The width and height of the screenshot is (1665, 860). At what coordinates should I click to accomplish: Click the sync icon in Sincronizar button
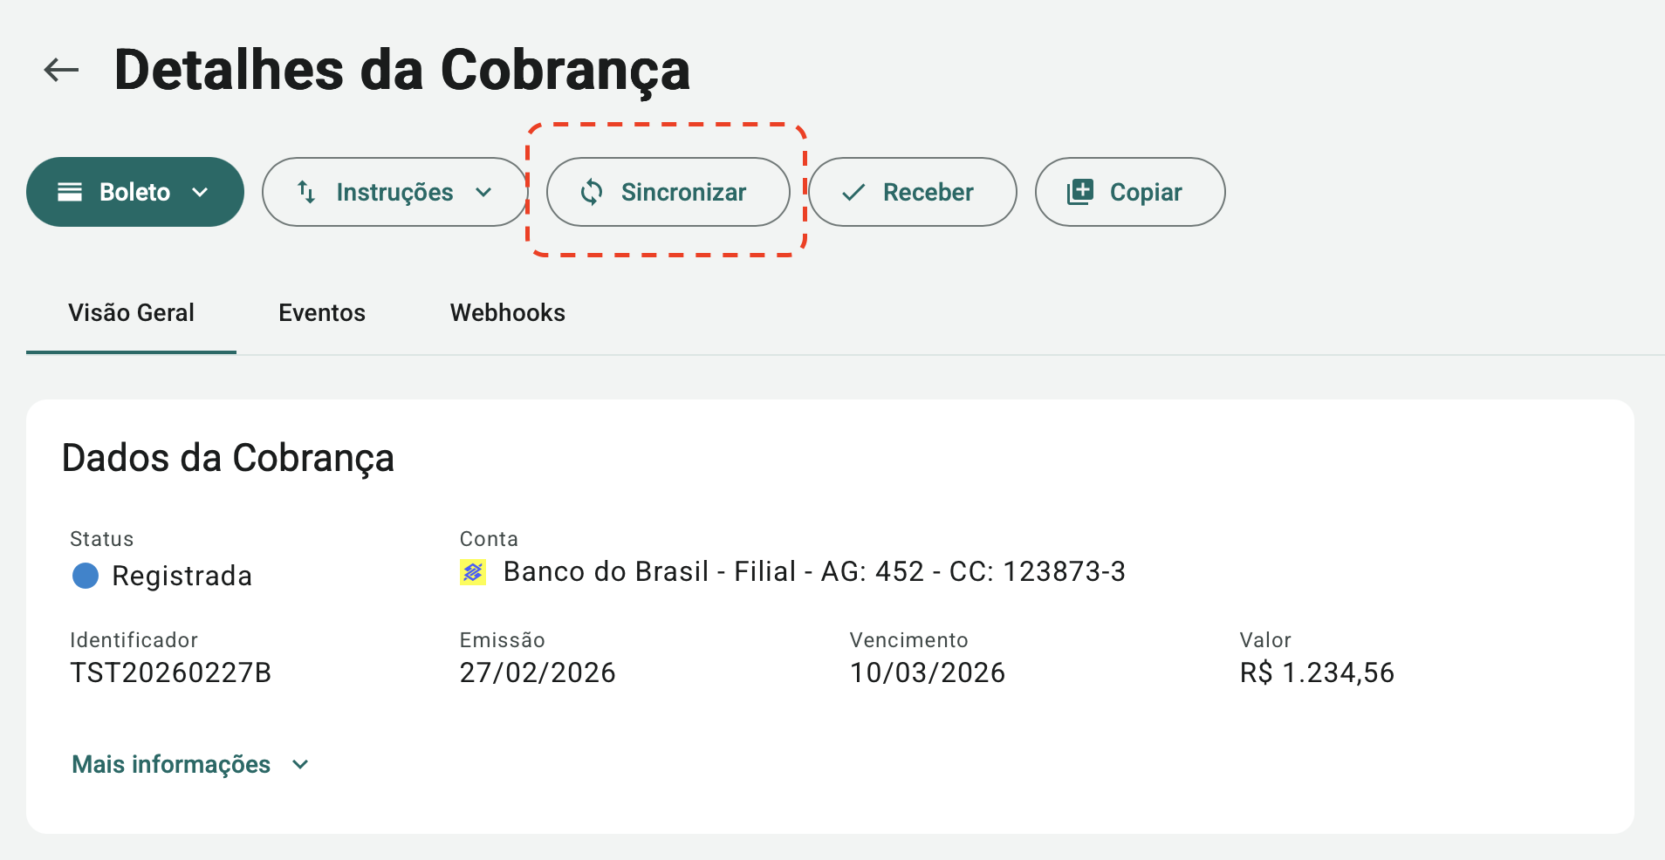(593, 192)
